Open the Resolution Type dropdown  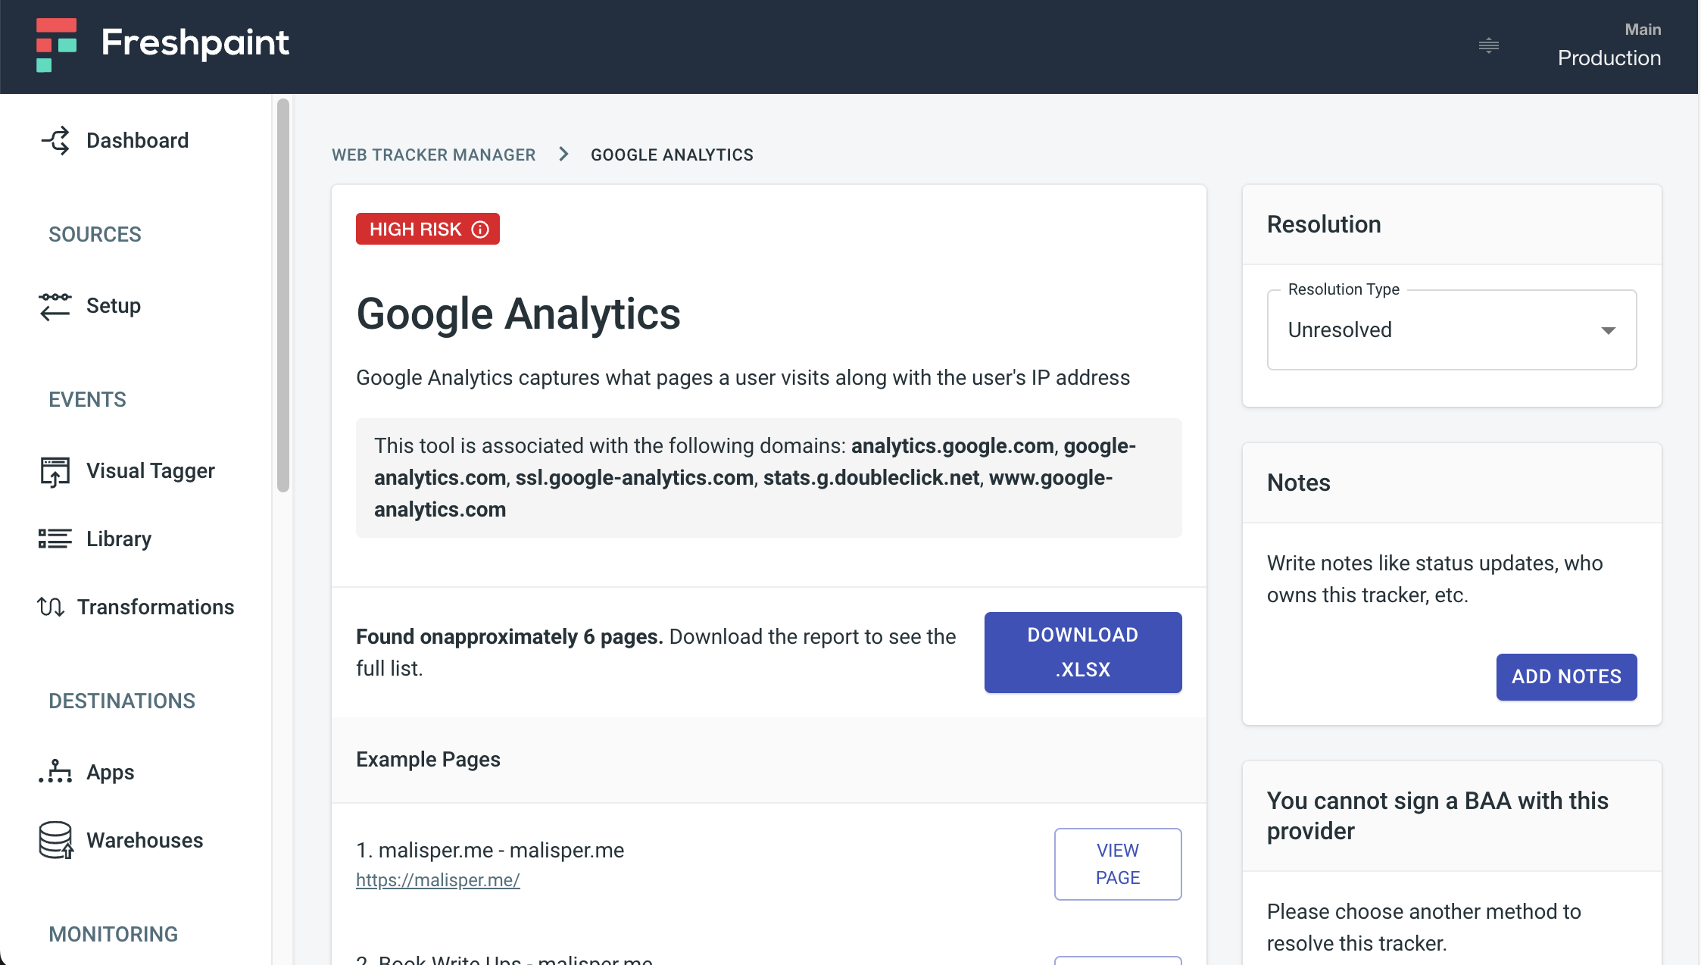point(1451,330)
